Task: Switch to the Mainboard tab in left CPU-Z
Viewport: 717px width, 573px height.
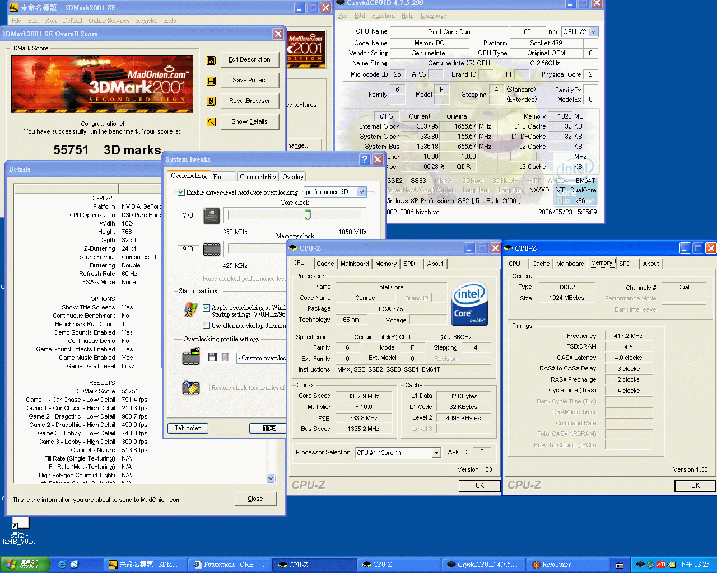Action: point(355,264)
